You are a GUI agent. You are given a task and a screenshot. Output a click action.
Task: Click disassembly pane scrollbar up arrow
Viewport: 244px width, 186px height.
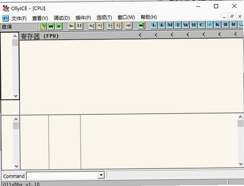pyautogui.click(x=15, y=36)
